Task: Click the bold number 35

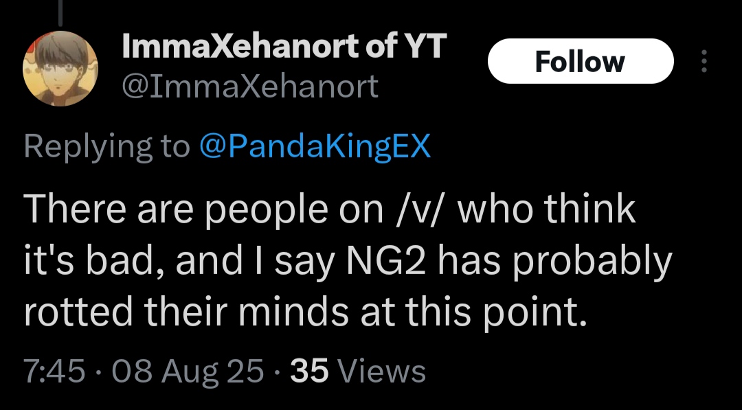Action: [309, 371]
